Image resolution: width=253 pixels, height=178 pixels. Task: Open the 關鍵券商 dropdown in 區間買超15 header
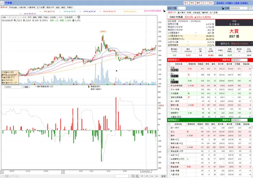[239, 60]
